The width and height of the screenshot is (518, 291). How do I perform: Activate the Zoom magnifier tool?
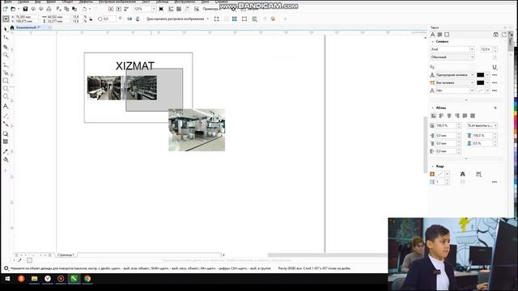tap(6, 55)
